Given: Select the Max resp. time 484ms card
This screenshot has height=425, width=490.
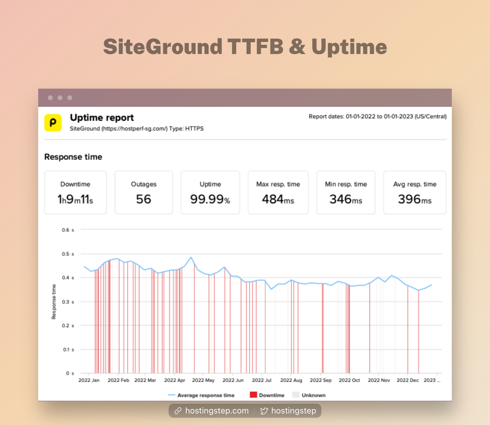Looking at the screenshot, I should 278,192.
